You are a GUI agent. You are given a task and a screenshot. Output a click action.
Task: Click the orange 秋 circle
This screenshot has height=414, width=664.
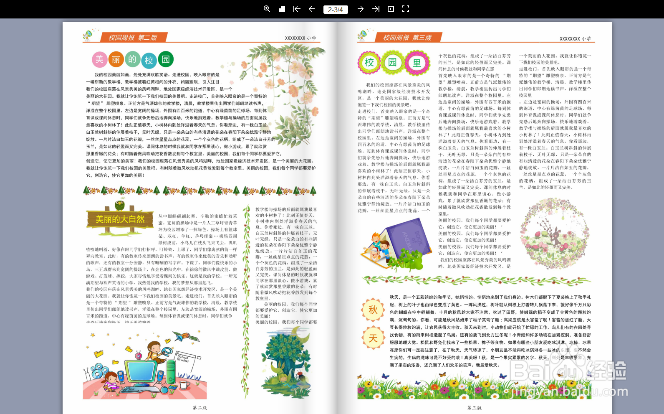373,310
